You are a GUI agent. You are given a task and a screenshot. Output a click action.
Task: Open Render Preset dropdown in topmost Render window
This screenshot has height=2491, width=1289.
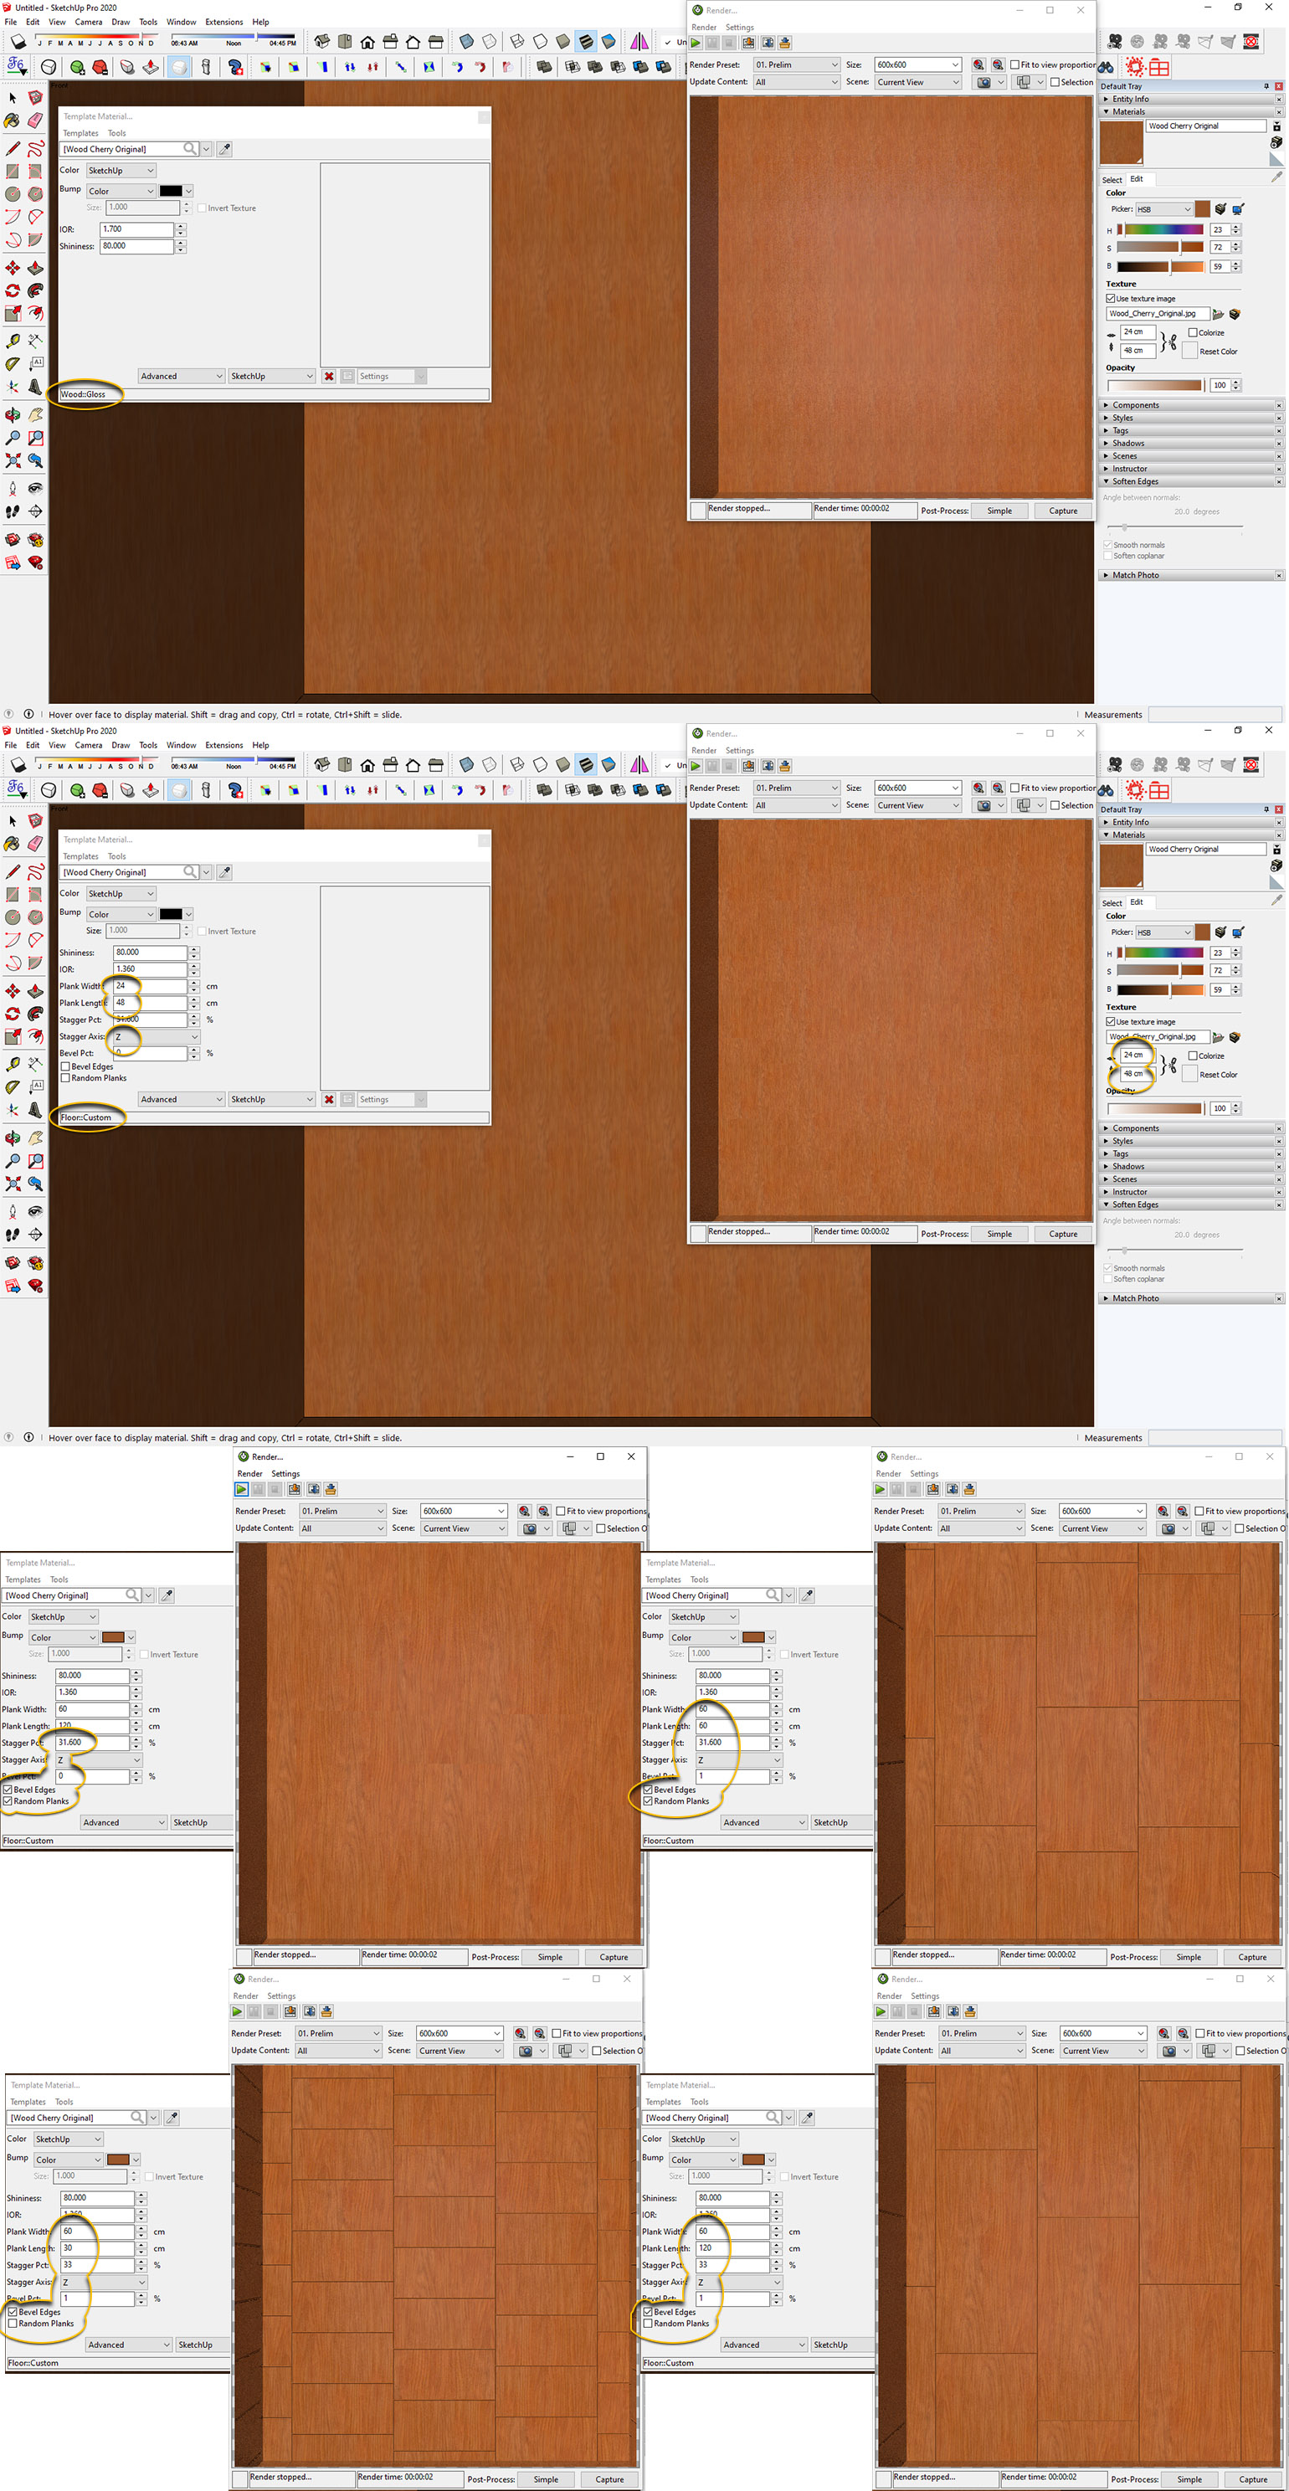point(797,64)
